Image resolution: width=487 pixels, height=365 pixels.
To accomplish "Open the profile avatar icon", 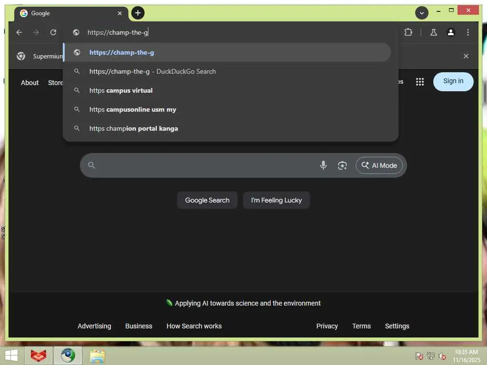I will coord(451,32).
